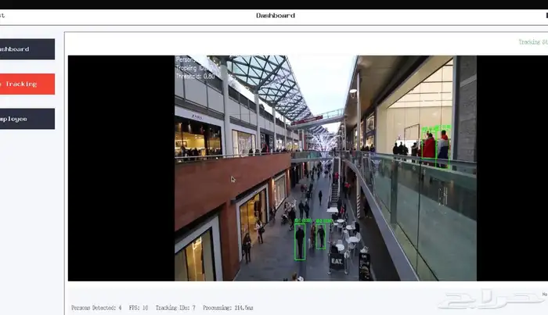Select the smaller ID2 box on walkway
Image resolution: width=548 pixels, height=315 pixels.
coord(321,236)
